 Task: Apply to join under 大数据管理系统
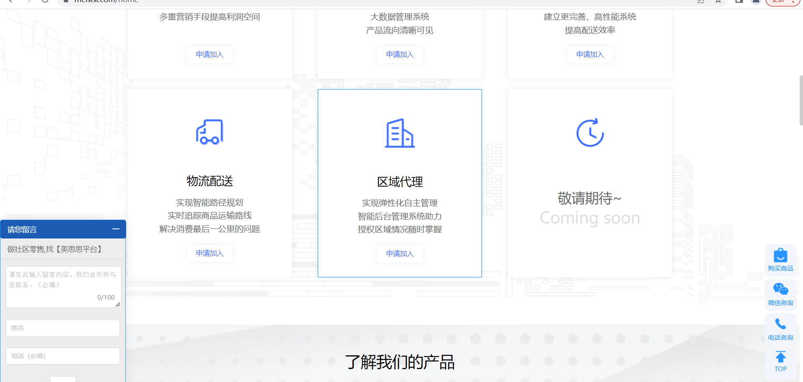pyautogui.click(x=400, y=54)
